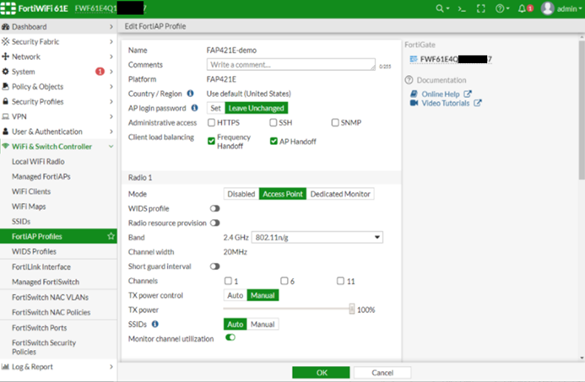Image resolution: width=585 pixels, height=382 pixels.
Task: Click the VPN laptop icon
Action: click(x=6, y=116)
